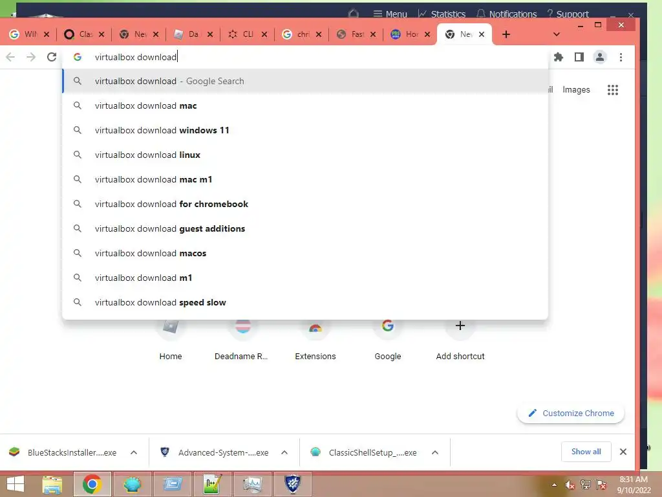Image resolution: width=662 pixels, height=497 pixels.
Task: Open Notepad++ icon in taskbar
Action: tap(212, 484)
